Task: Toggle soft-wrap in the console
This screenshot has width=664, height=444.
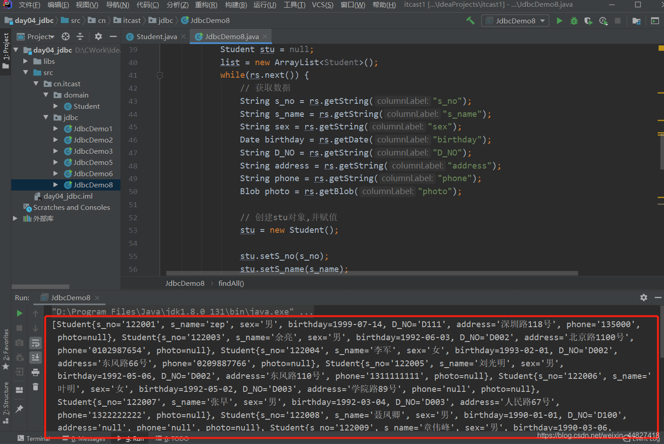Action: coord(36,343)
